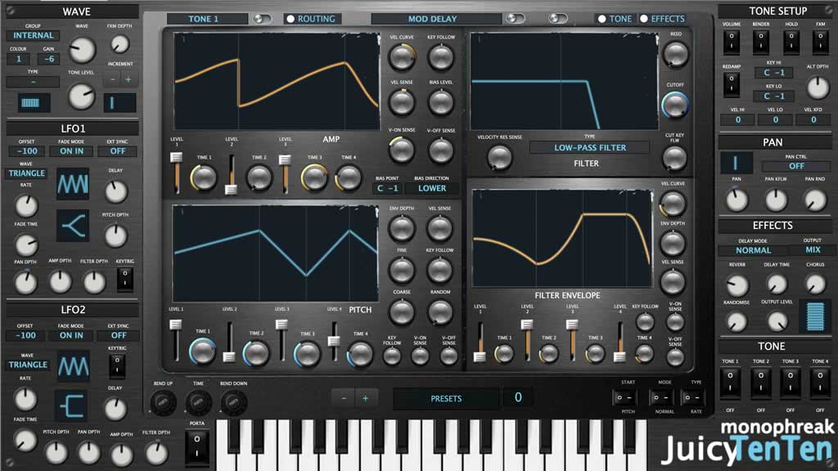Click the blue striped Effects output icon

(x=813, y=316)
